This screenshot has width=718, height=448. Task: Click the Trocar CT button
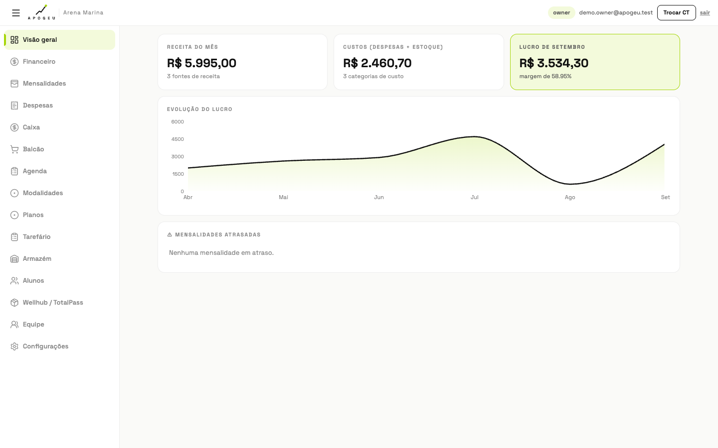[x=676, y=12]
